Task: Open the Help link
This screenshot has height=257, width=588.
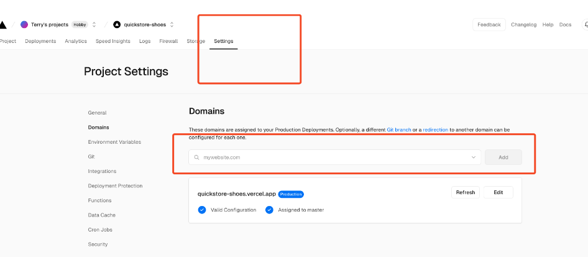Action: point(548,25)
